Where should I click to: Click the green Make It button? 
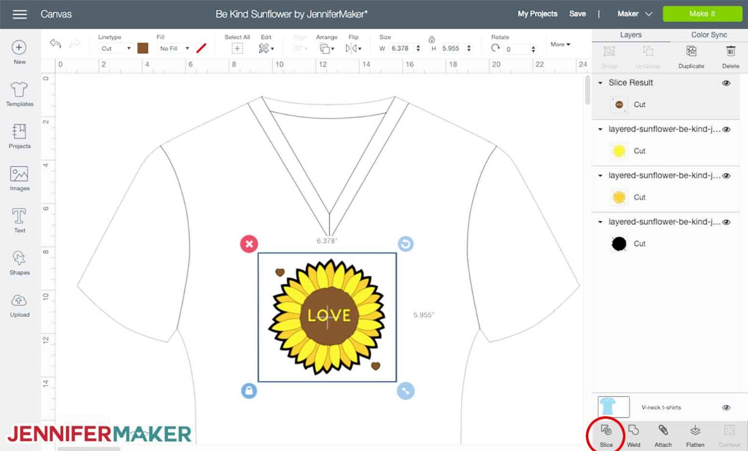coord(702,14)
